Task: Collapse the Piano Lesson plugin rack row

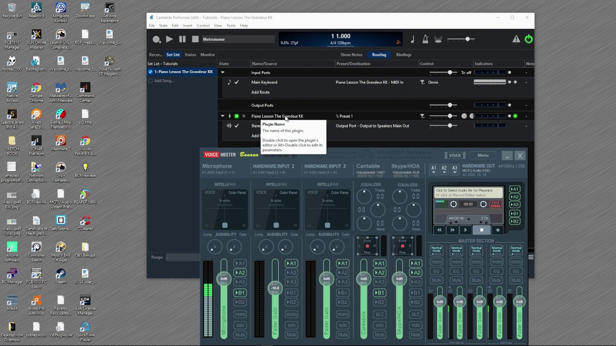Action: (x=222, y=116)
